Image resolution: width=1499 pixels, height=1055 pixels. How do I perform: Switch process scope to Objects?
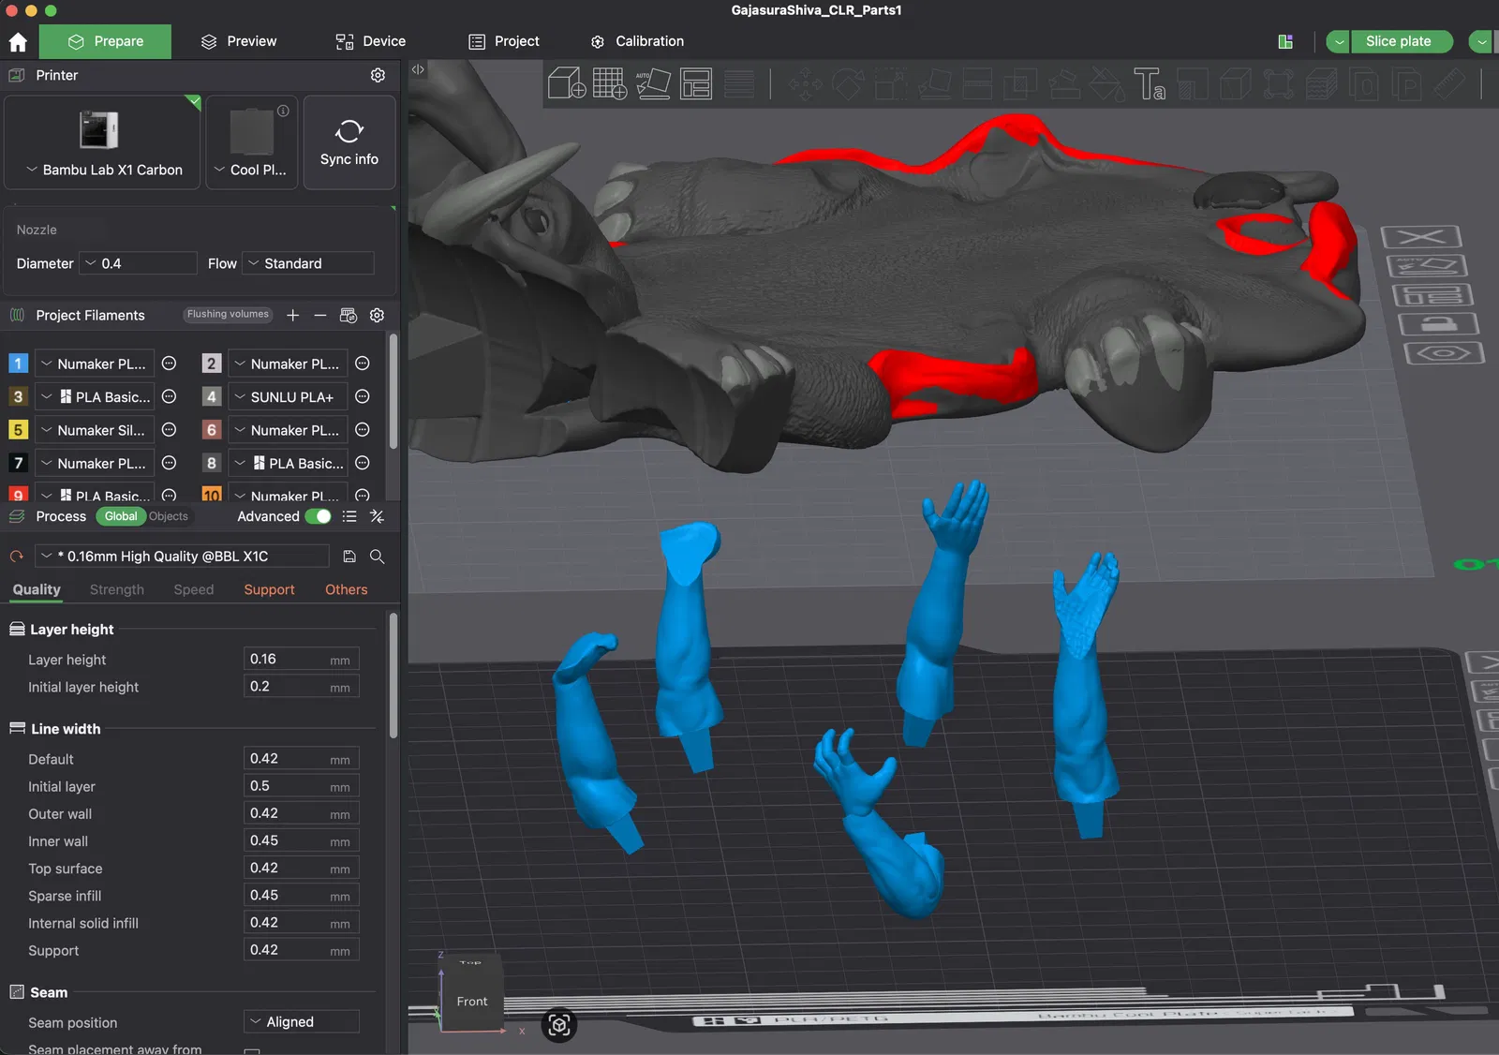point(169,516)
